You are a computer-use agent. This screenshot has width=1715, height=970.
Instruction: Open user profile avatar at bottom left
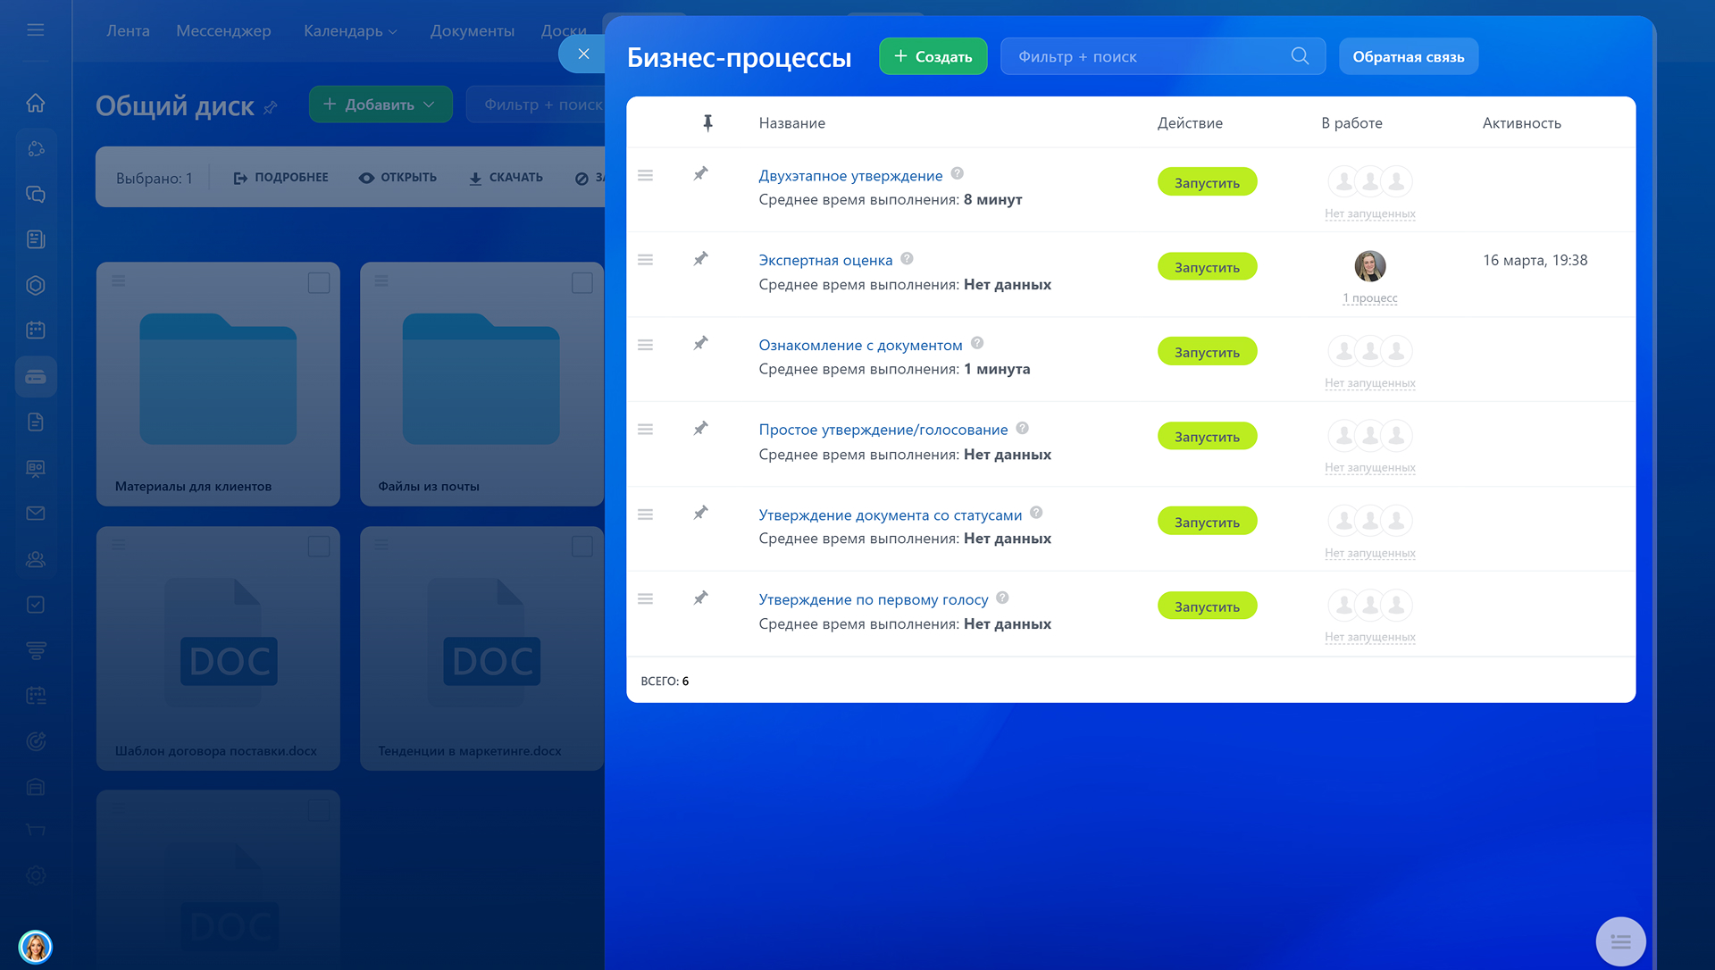36,947
